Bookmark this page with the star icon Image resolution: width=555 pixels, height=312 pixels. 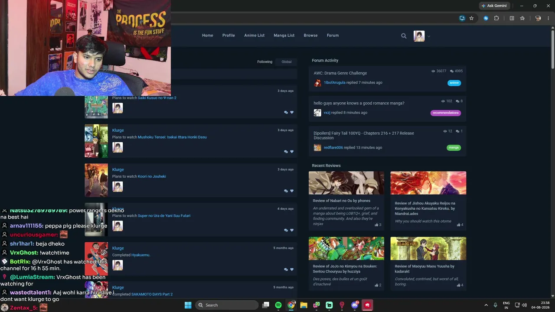point(471,18)
